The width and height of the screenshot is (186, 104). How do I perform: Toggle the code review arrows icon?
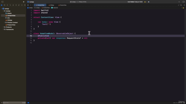[x=179, y=5]
